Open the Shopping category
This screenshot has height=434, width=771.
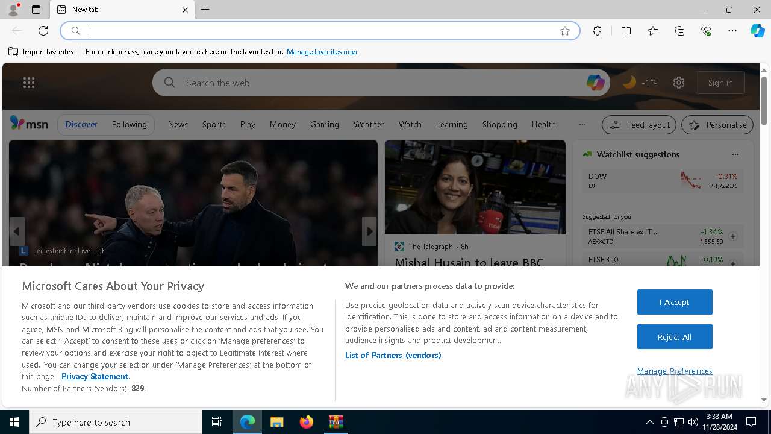[500, 124]
